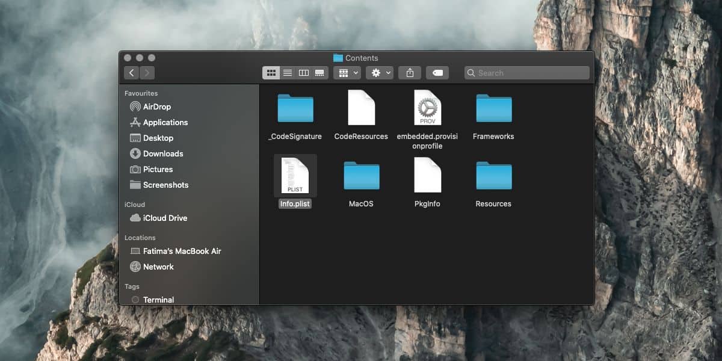
Task: Select the embedded.provisionprofile file icon
Action: [428, 108]
